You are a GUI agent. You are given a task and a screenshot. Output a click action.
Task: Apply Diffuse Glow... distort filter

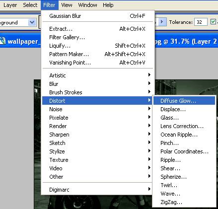tap(184, 101)
